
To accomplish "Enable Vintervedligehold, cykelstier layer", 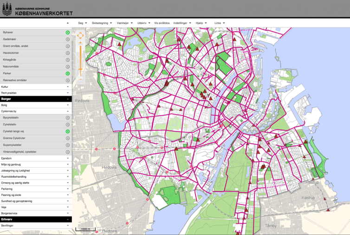I will coord(68,152).
